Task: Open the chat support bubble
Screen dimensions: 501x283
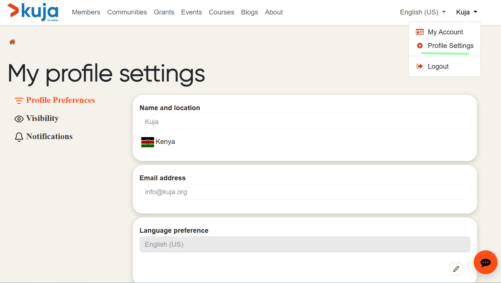Action: tap(485, 262)
